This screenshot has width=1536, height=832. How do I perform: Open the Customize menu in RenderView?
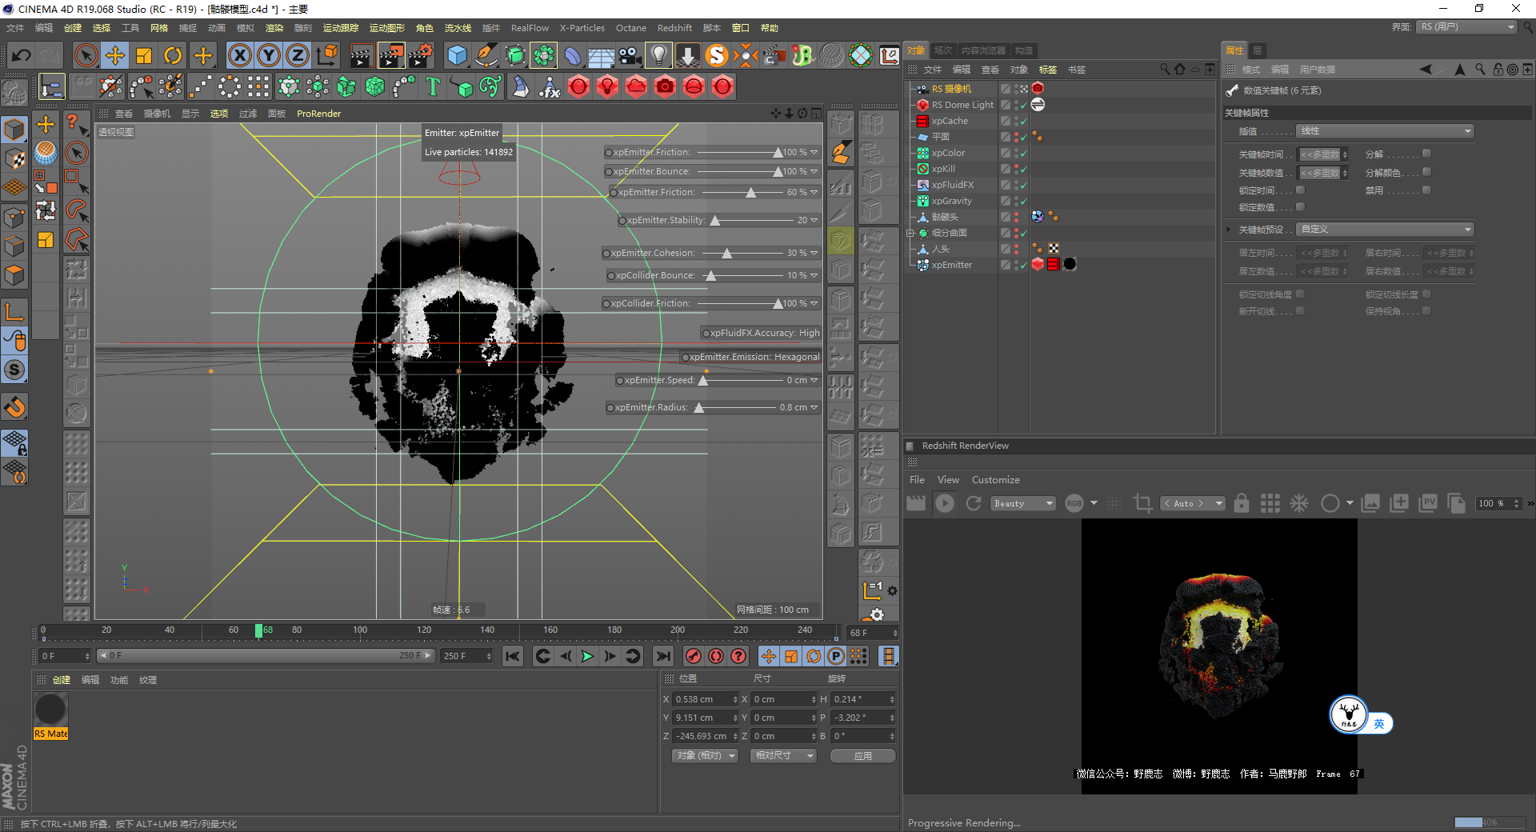pos(995,480)
